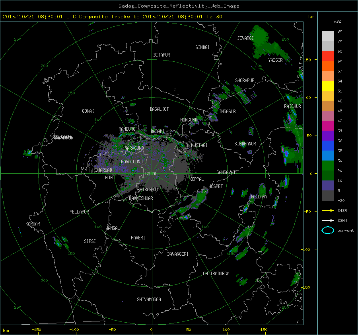Screen dimensions: 358x335
Task: Click the YADGIR city label
Action: click(x=275, y=60)
